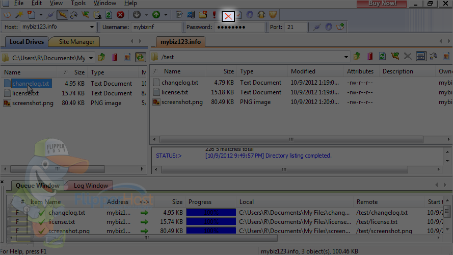This screenshot has width=453, height=255.
Task: Open dropdown arrow next to Upload icon
Action: [166, 15]
